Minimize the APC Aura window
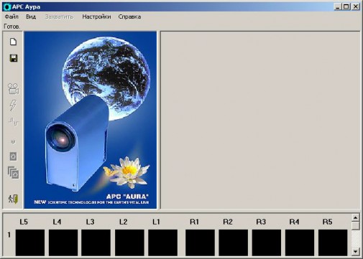The image size is (363, 259). pyautogui.click(x=337, y=6)
